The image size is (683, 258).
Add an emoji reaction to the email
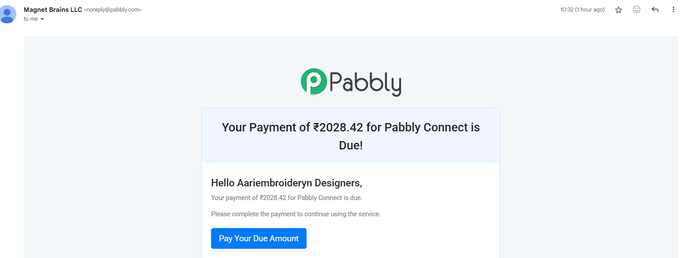tap(636, 10)
